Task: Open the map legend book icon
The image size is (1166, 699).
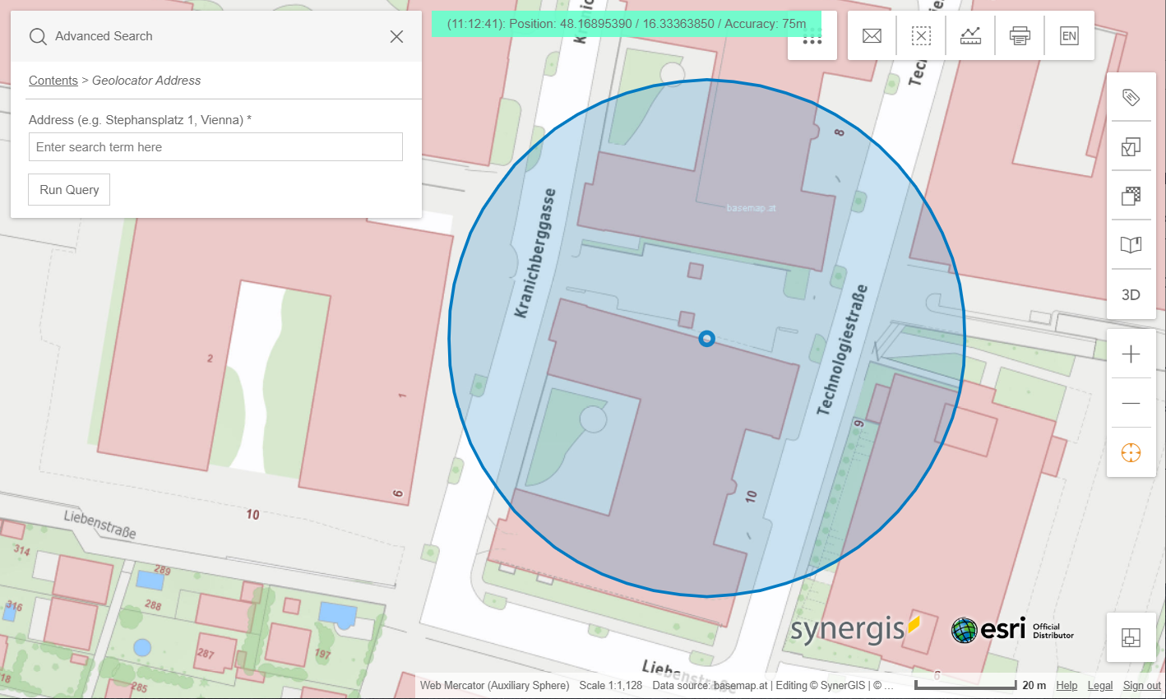Action: 1131,244
